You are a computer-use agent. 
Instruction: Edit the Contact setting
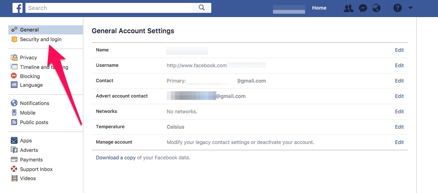click(399, 81)
